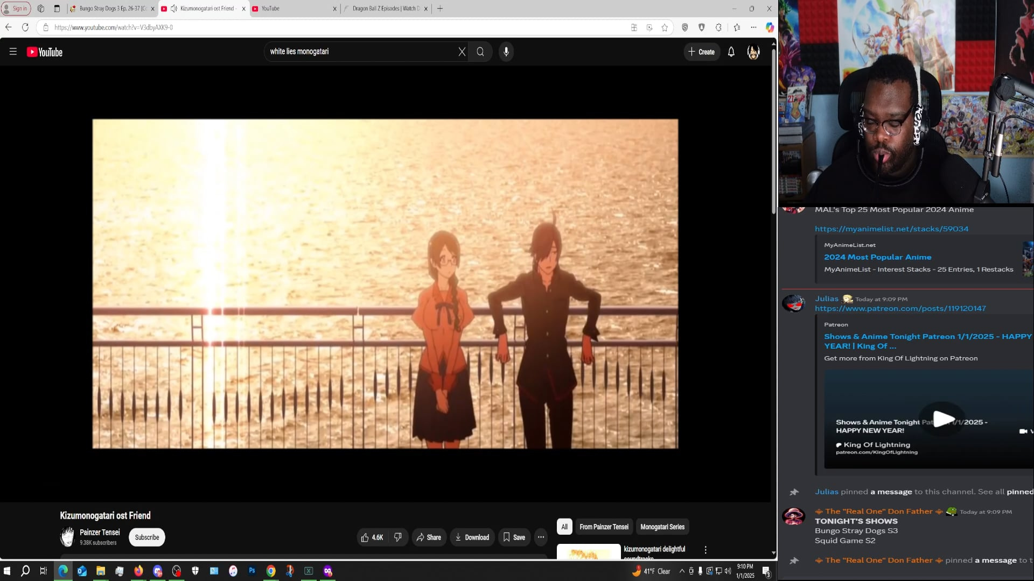View site information lock icon
This screenshot has width=1034, height=581.
coord(46,27)
